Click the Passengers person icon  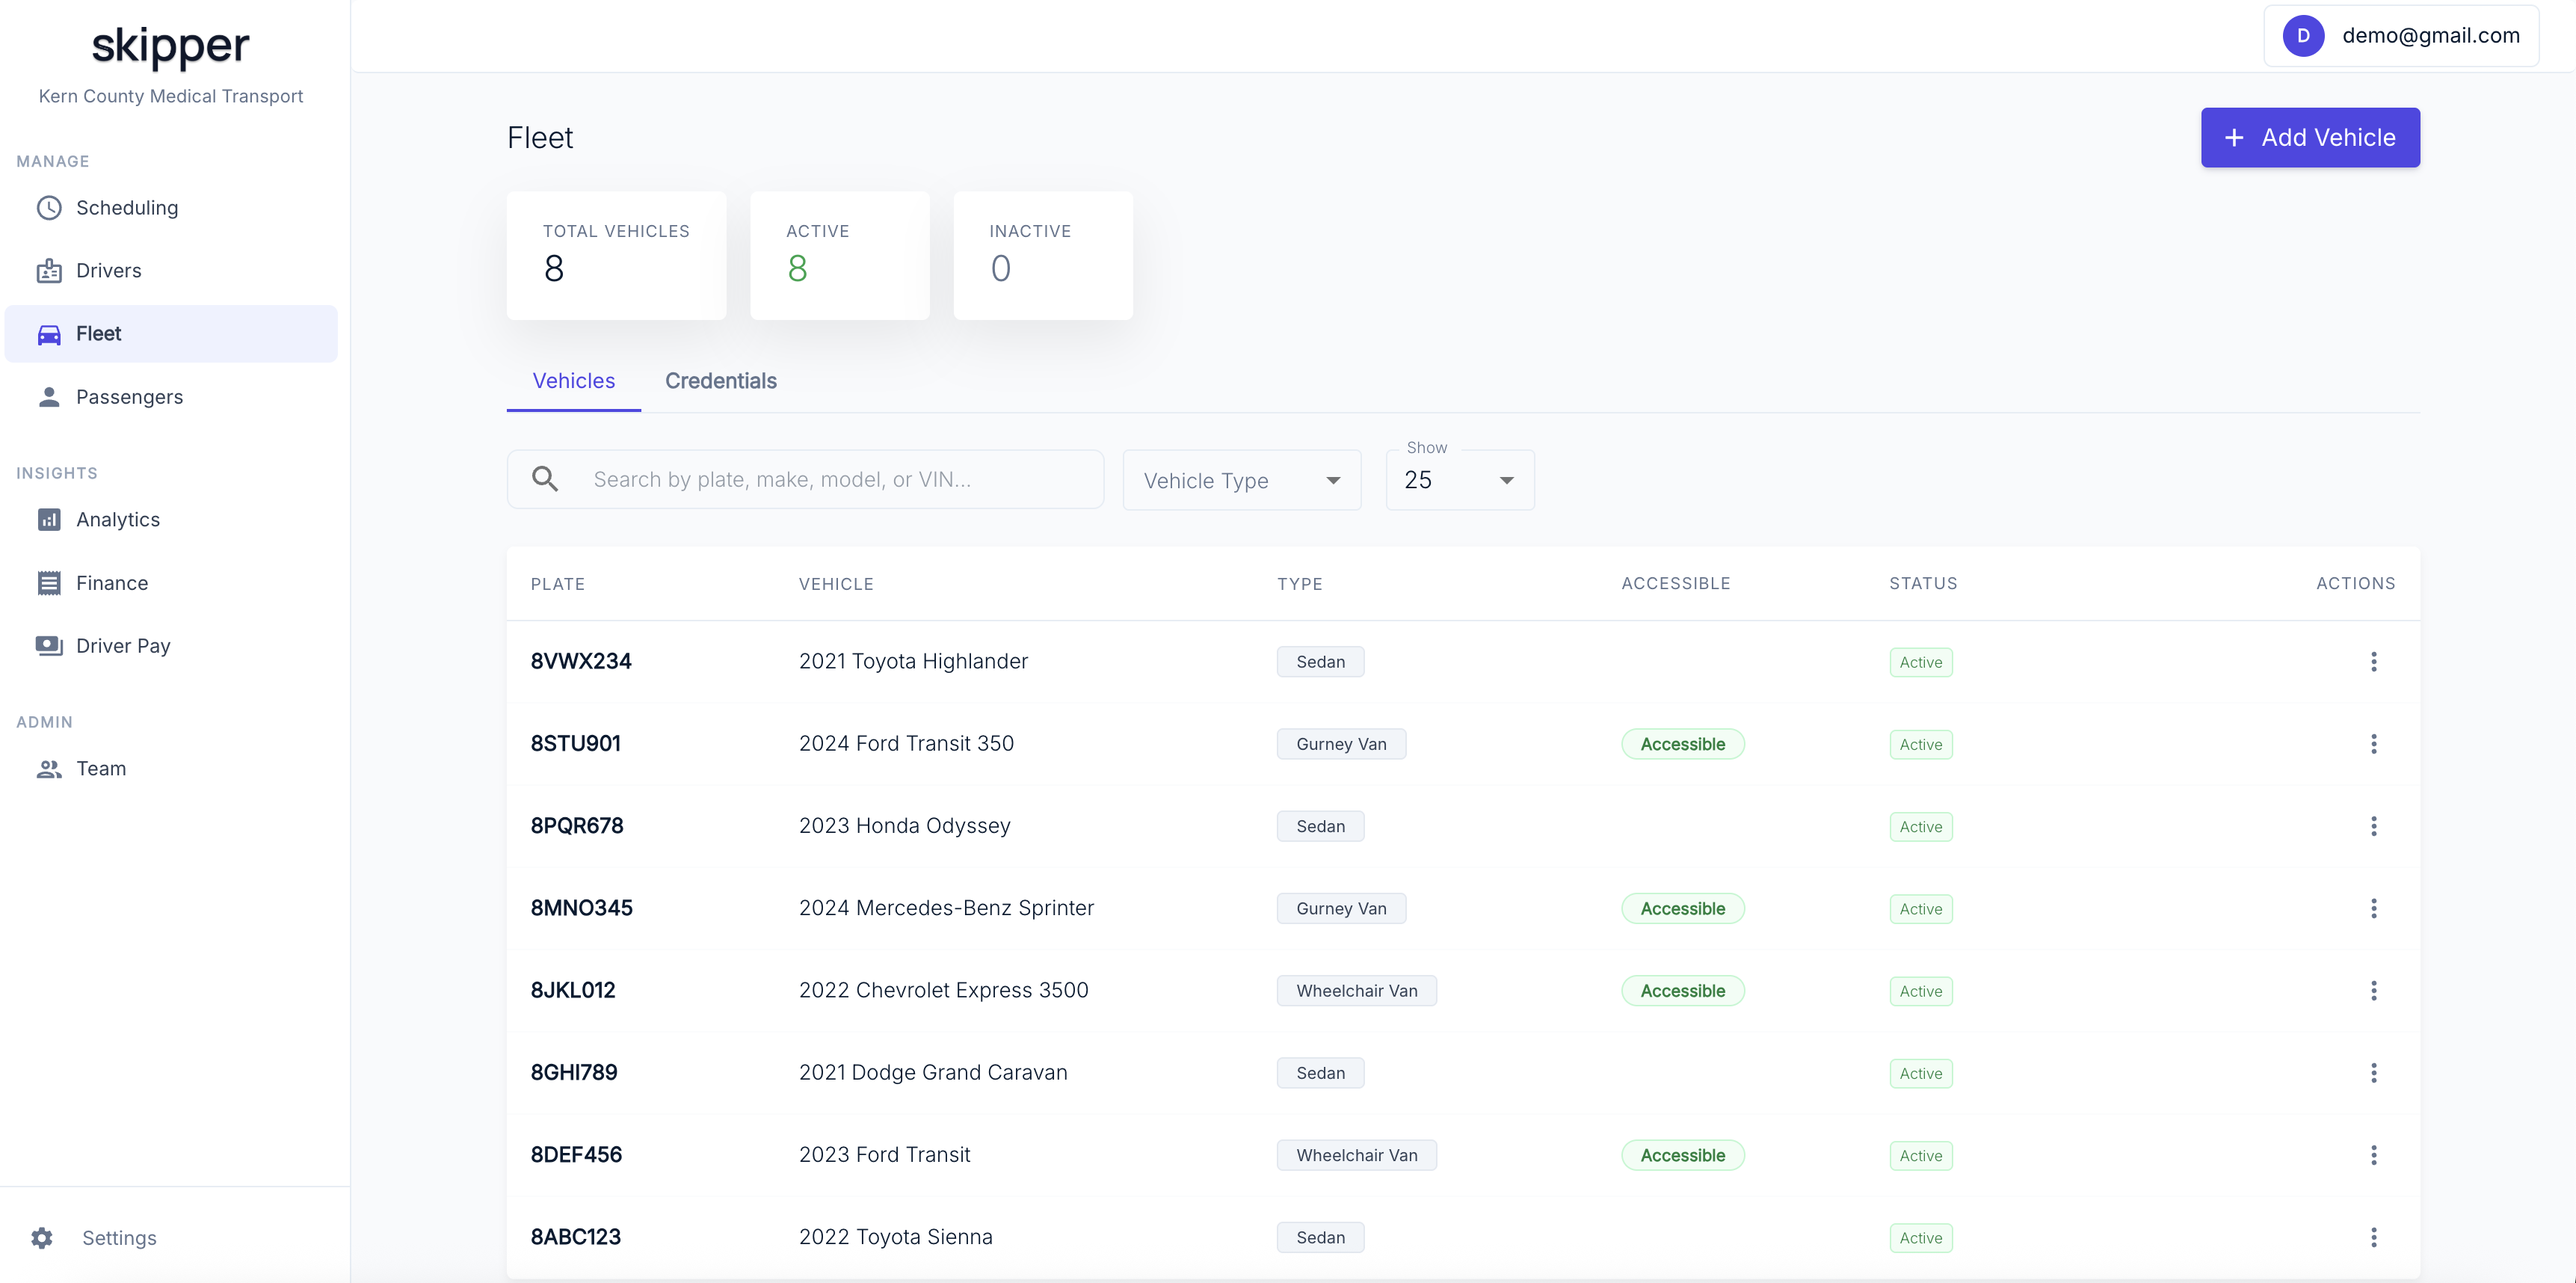(x=49, y=397)
